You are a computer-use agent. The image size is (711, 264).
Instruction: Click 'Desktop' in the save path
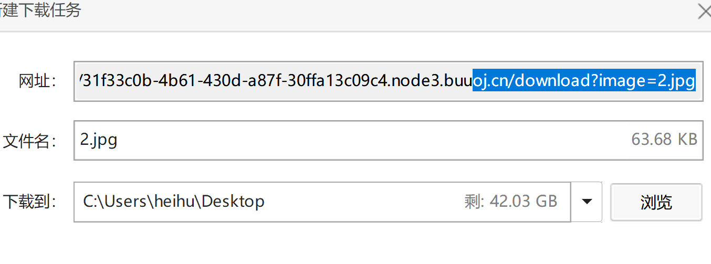pos(233,202)
